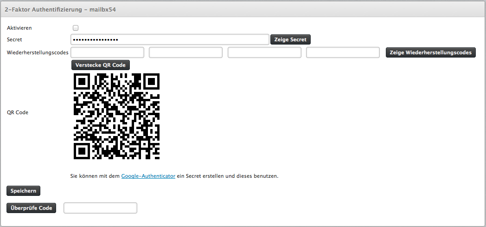Enable the Aktivieren checkbox
This screenshot has height=227, width=486.
coord(76,28)
